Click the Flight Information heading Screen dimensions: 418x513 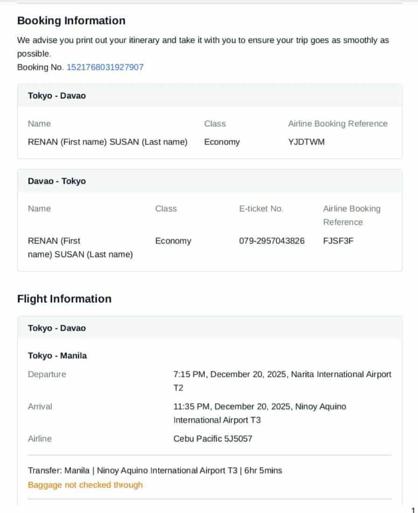tap(64, 299)
